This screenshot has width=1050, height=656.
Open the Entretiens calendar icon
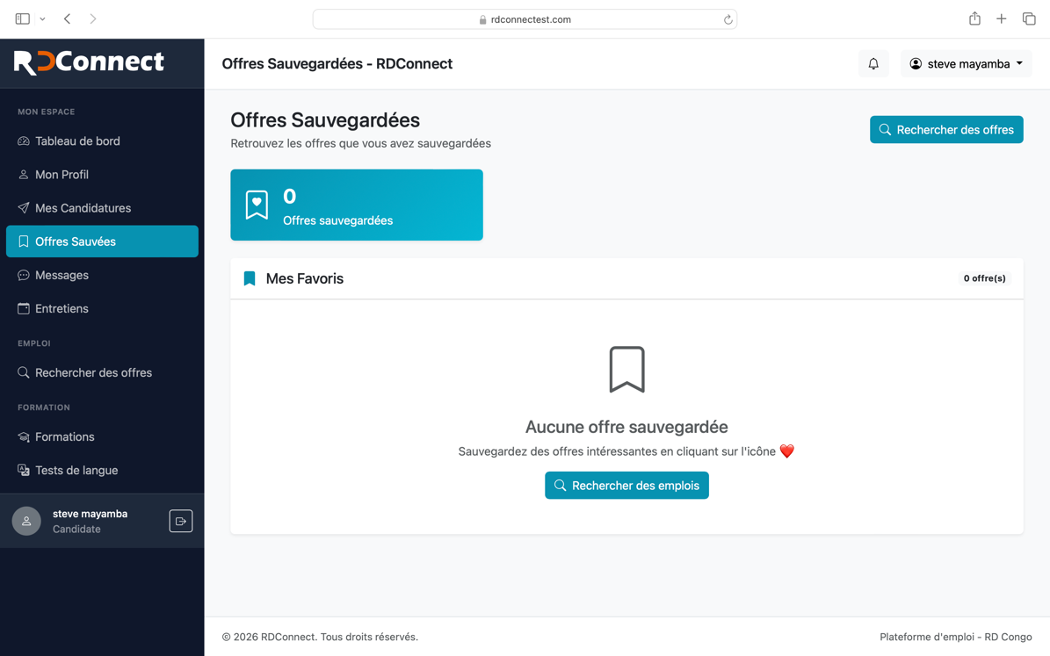tap(24, 308)
